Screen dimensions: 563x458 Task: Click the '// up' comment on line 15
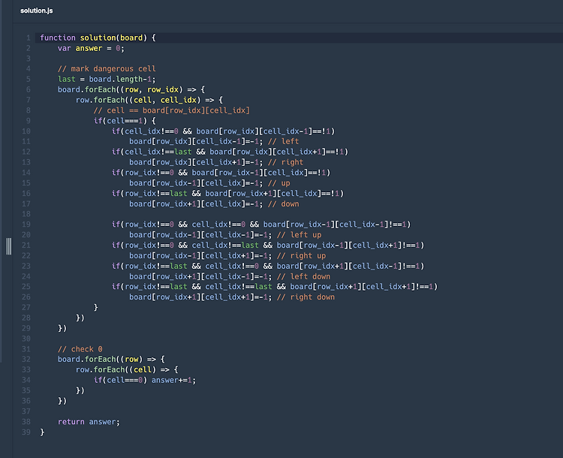(279, 183)
